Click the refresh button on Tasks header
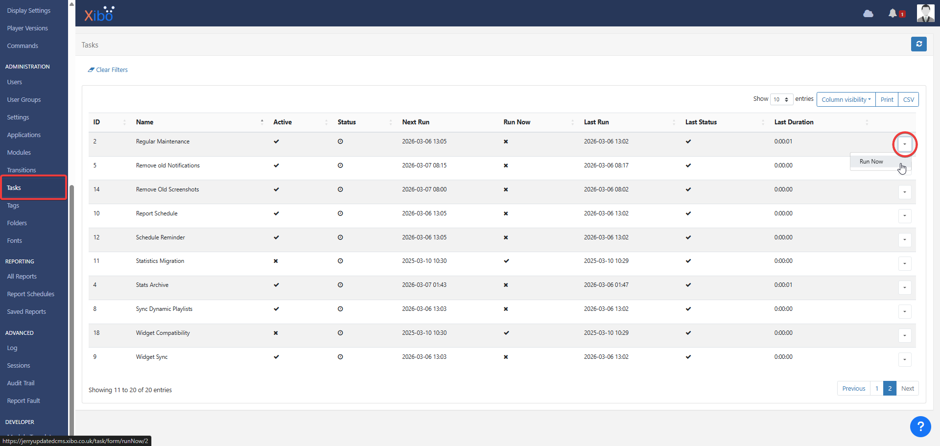Viewport: 940px width, 446px height. (918, 44)
